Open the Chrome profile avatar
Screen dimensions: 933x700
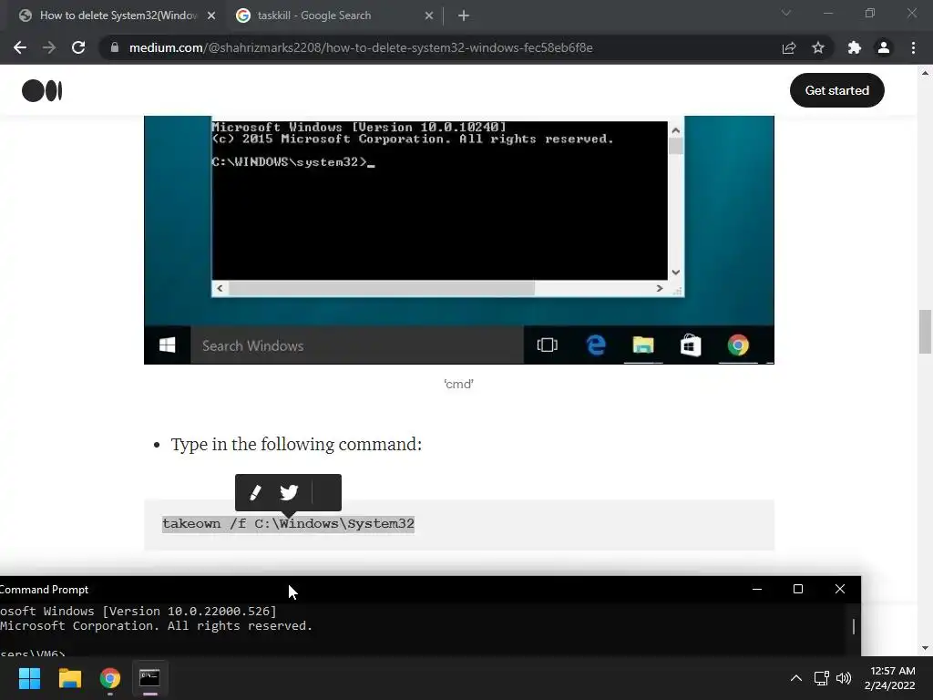point(884,47)
